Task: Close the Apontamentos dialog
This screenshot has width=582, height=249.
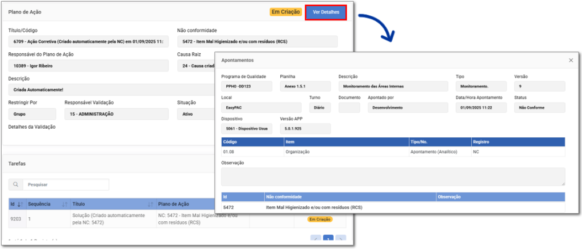Action: click(571, 60)
